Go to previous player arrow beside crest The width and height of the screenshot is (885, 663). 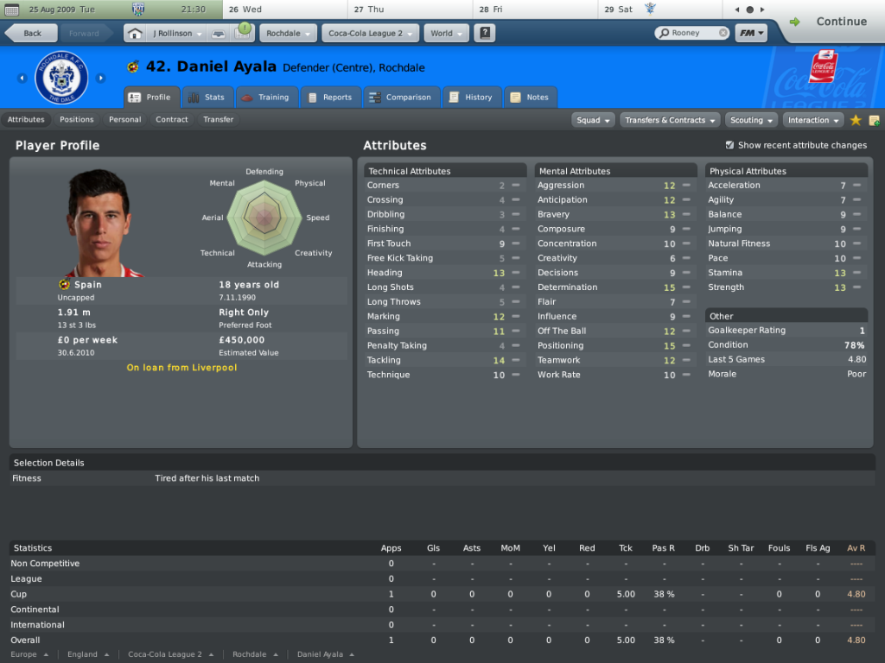click(22, 79)
